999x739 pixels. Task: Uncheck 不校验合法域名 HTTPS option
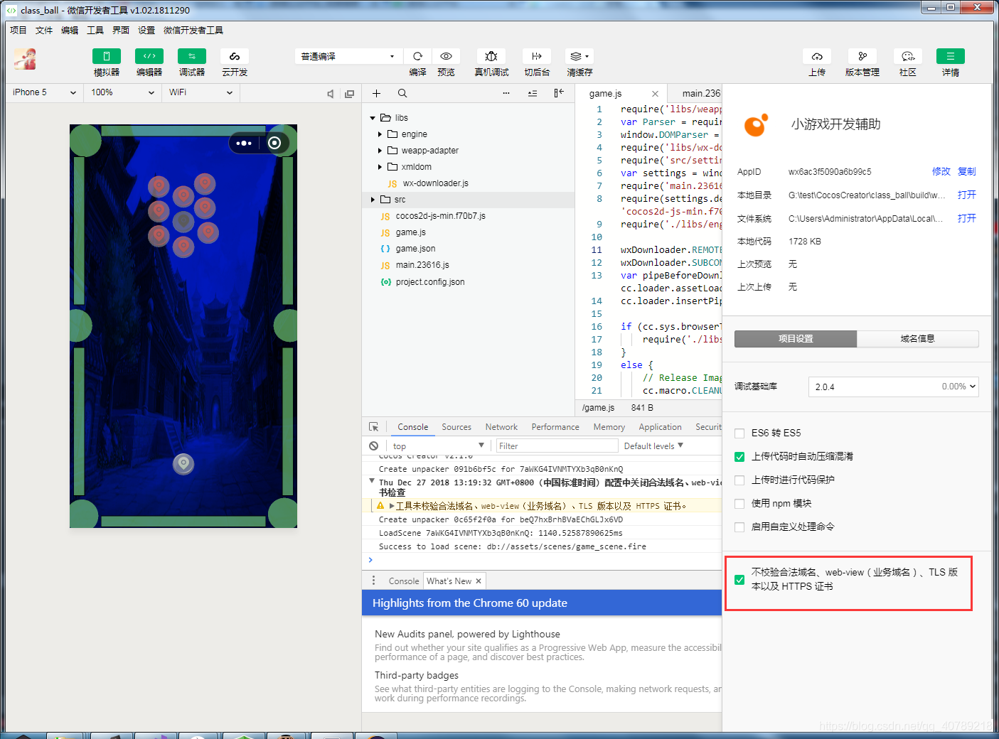(739, 580)
